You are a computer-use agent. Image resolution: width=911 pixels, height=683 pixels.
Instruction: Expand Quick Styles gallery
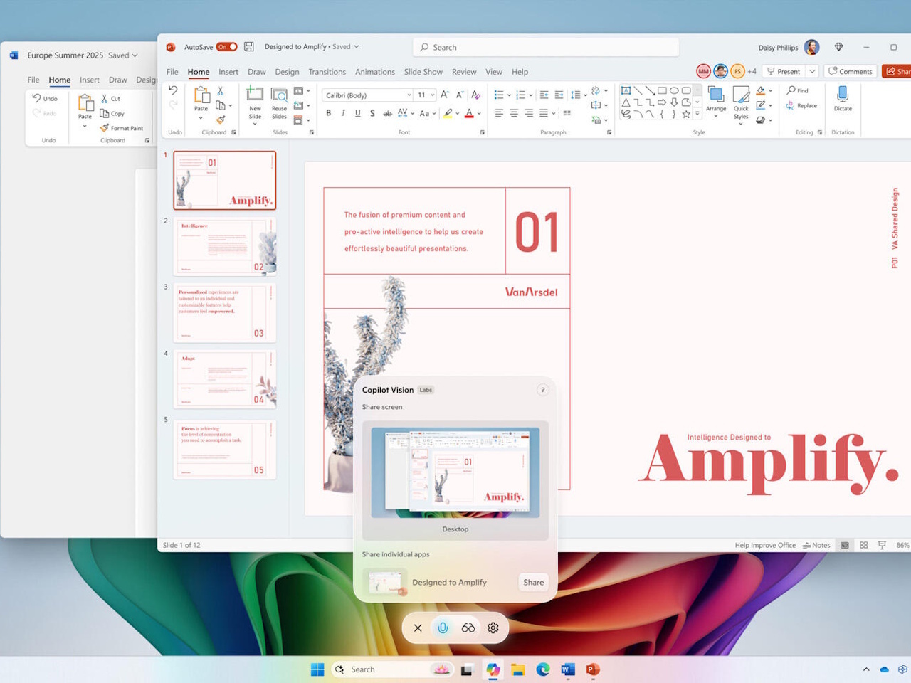741,124
